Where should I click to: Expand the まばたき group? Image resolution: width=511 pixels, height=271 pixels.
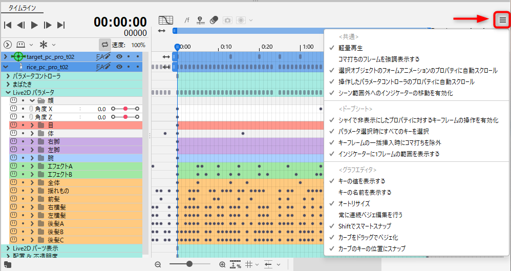click(x=8, y=85)
